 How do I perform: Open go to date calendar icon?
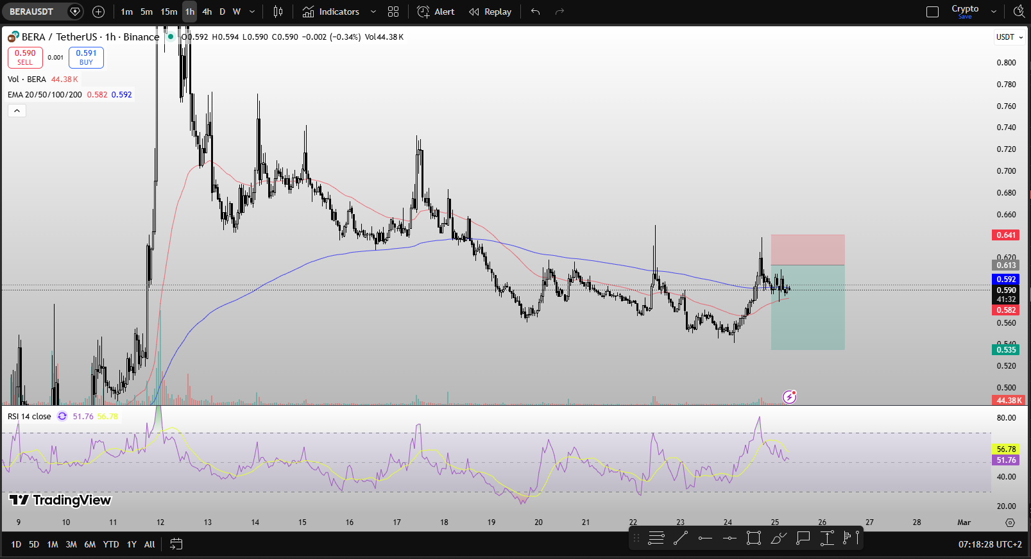[176, 544]
